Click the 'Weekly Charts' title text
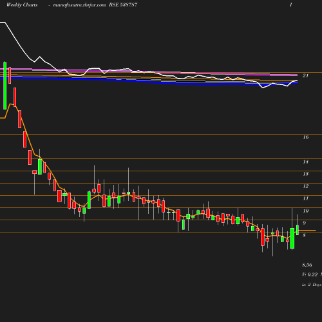 [22, 5]
